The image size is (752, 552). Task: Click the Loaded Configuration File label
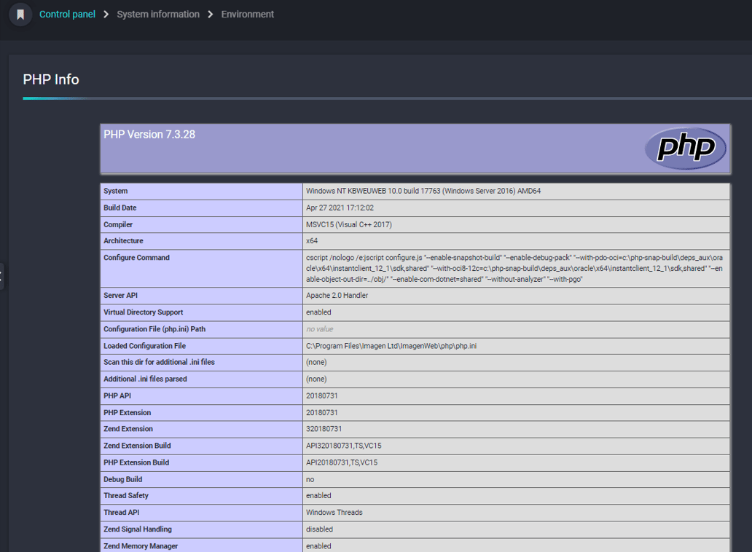[x=145, y=346]
